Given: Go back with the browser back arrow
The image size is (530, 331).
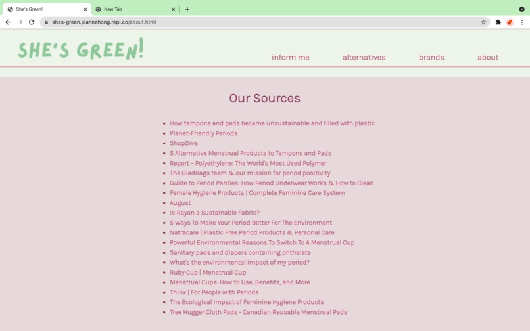Looking at the screenshot, I should click(8, 22).
